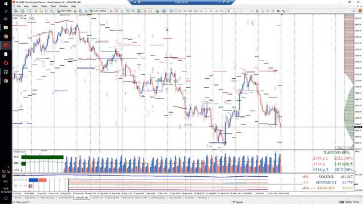363x204 pixels.
Task: Select the MN timeframe button
Action: click(222, 11)
